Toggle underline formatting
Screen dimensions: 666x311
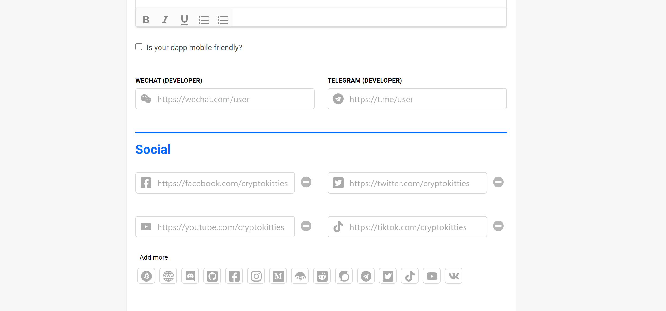coord(184,20)
